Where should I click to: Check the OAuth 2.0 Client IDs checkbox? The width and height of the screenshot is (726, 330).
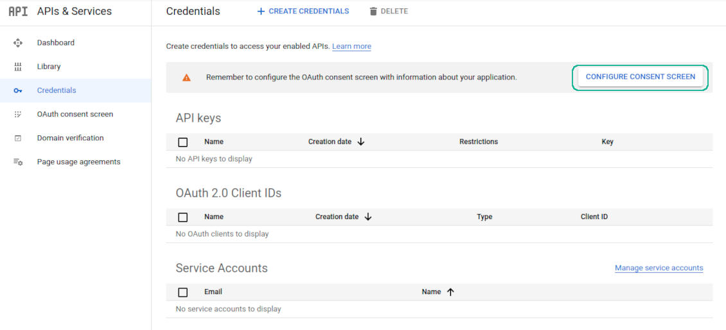[x=183, y=217]
